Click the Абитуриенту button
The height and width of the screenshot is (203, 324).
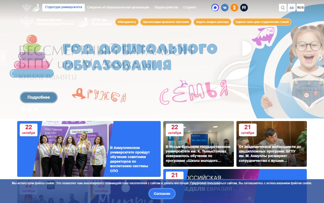click(127, 22)
